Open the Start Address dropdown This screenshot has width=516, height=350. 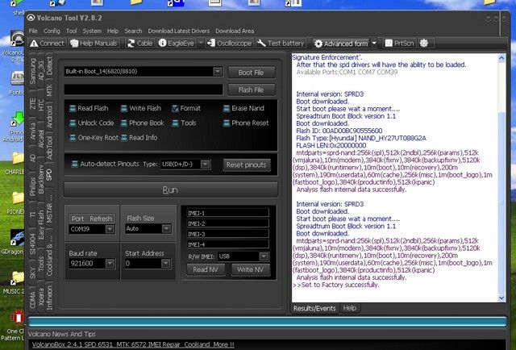[166, 264]
